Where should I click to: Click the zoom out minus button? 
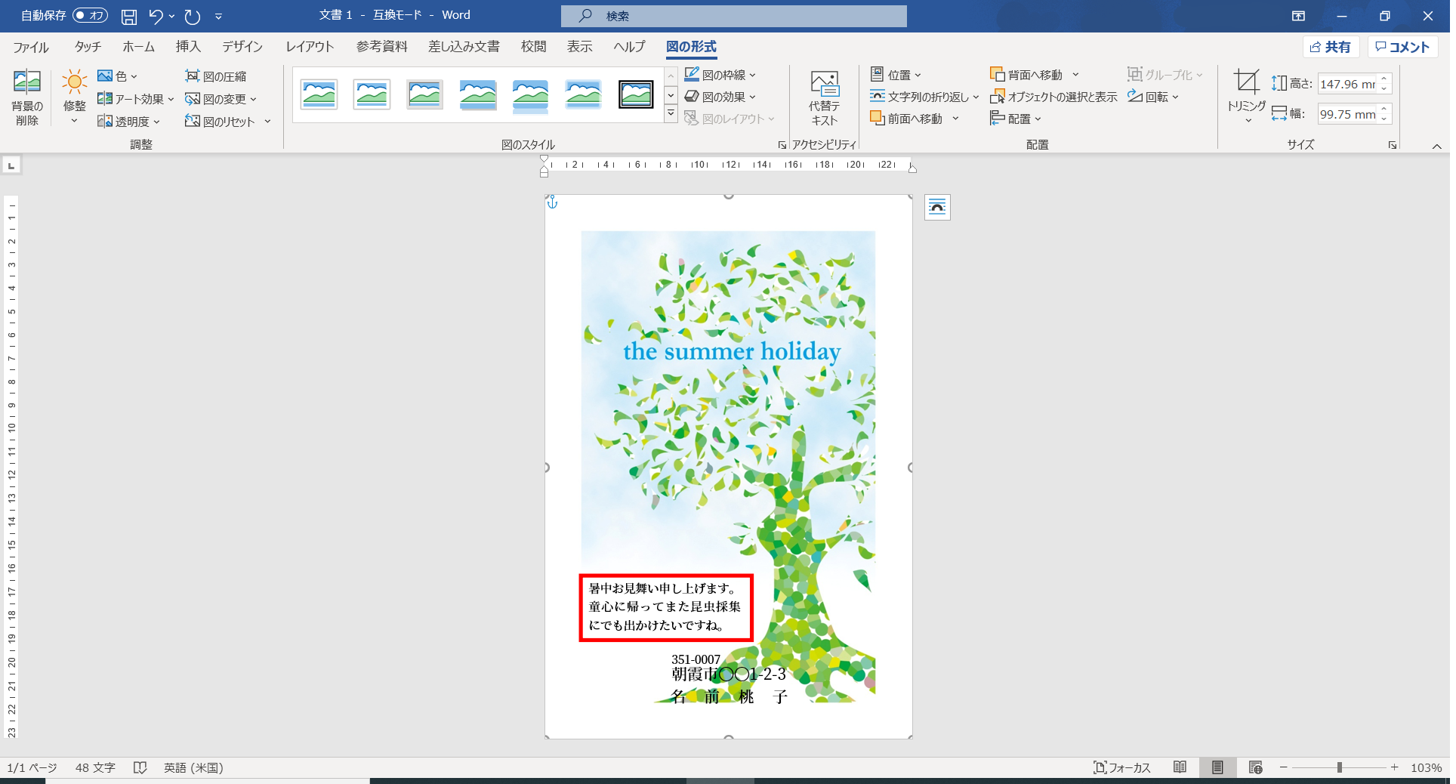tap(1283, 767)
